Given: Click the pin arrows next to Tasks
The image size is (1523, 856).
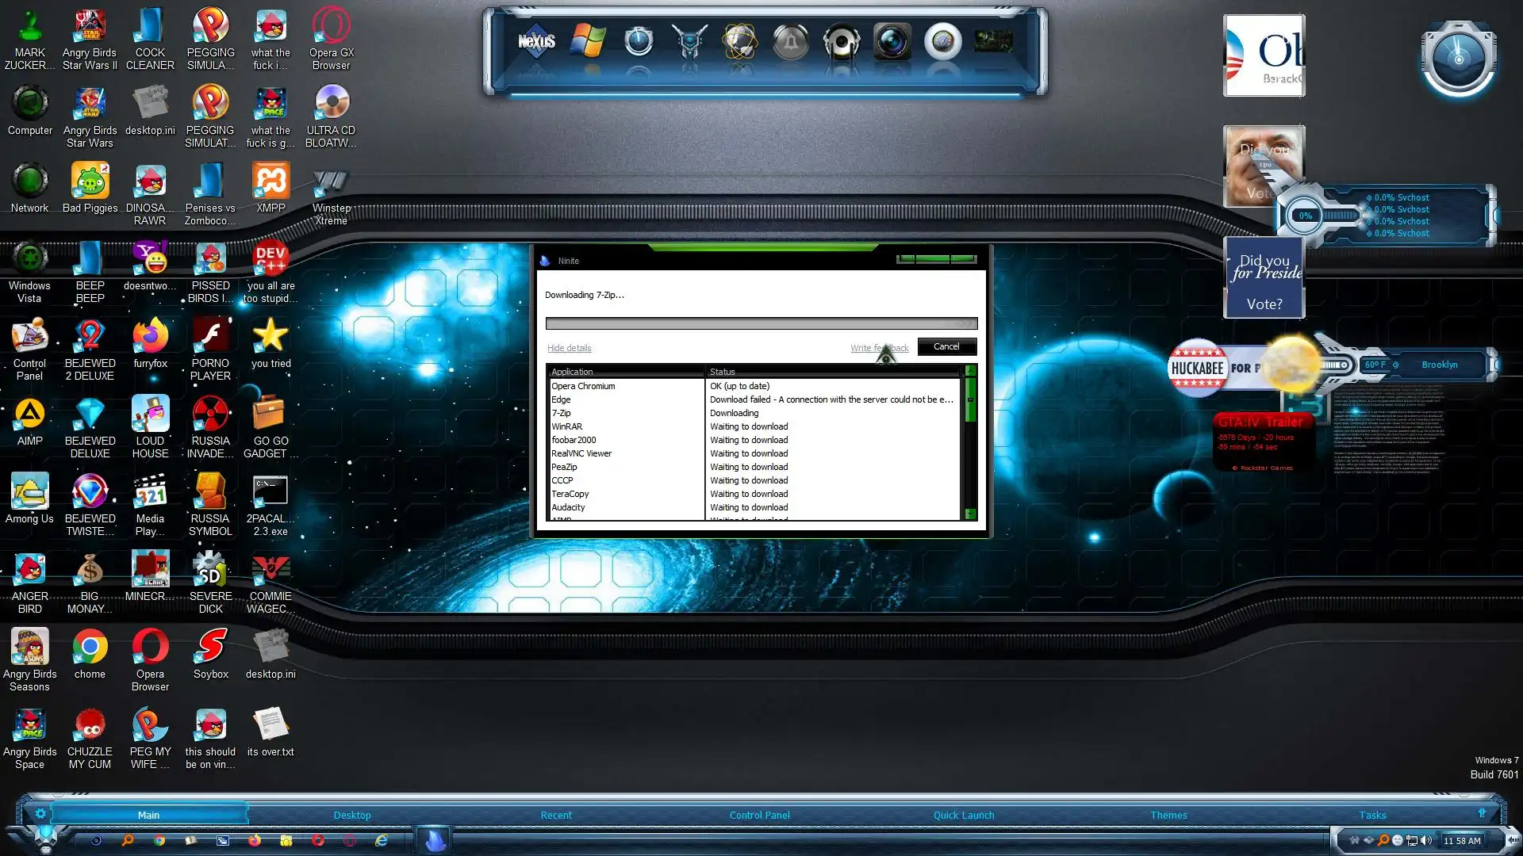Looking at the screenshot, I should tap(1482, 813).
